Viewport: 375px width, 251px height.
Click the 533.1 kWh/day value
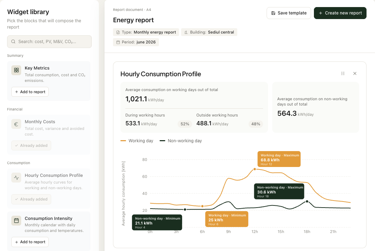(x=141, y=123)
